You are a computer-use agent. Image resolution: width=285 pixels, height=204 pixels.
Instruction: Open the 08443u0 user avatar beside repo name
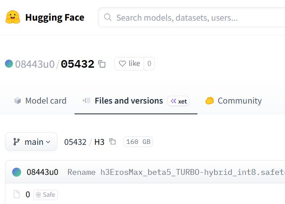click(9, 64)
